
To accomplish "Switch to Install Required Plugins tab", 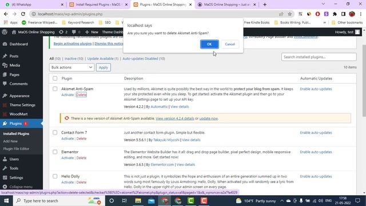I will 99,5.
